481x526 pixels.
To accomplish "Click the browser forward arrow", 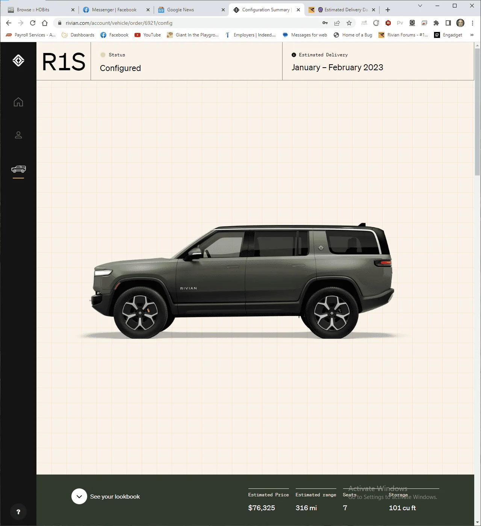I will click(x=21, y=23).
